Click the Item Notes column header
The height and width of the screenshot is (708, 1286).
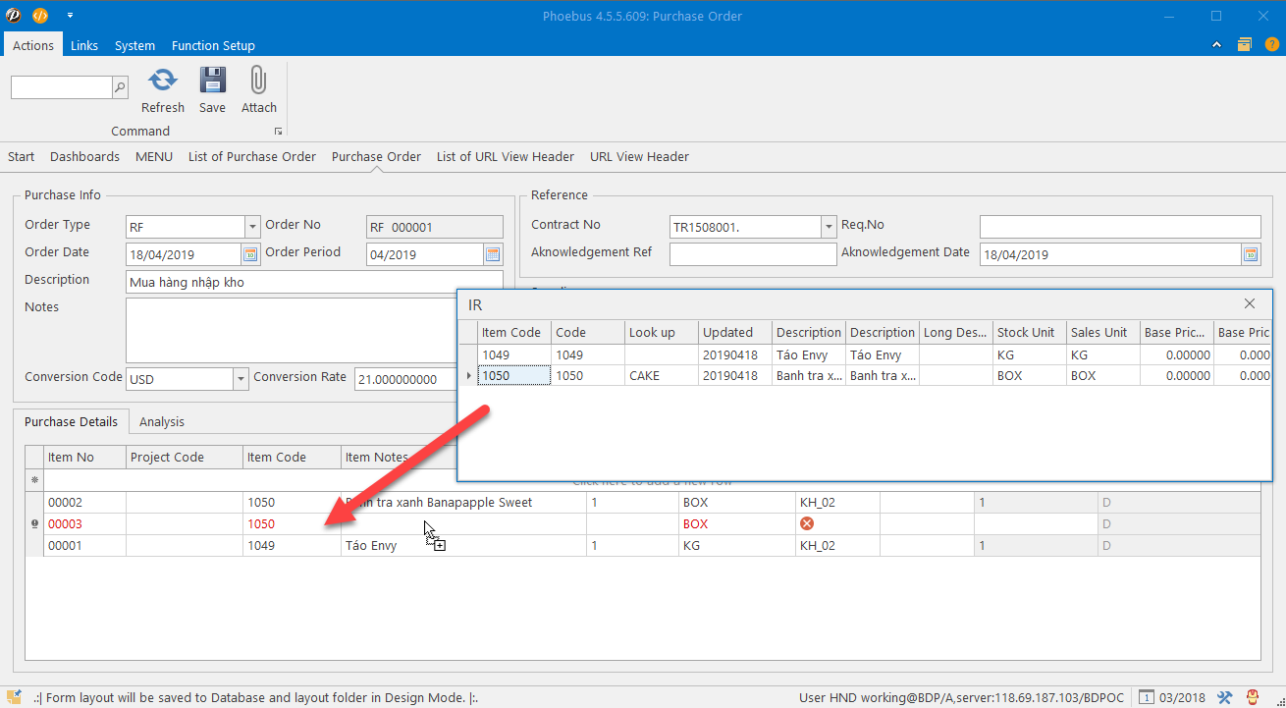point(398,457)
